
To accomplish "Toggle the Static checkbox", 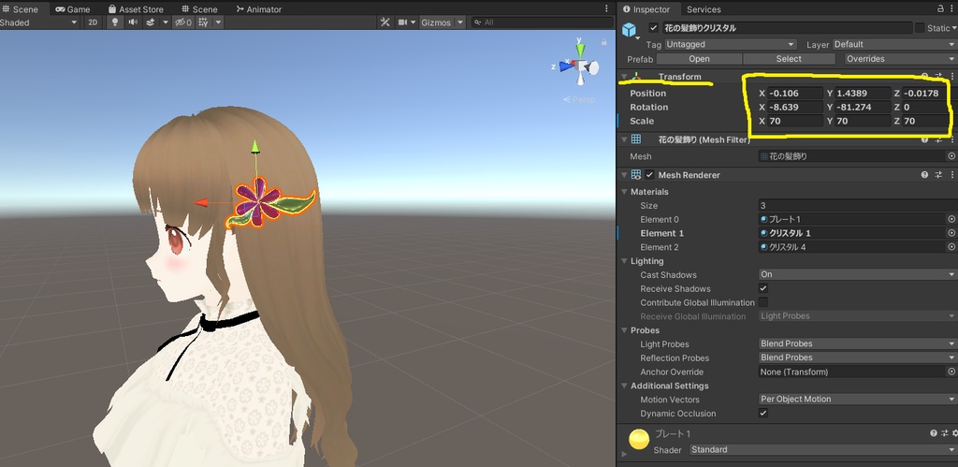I will point(920,28).
